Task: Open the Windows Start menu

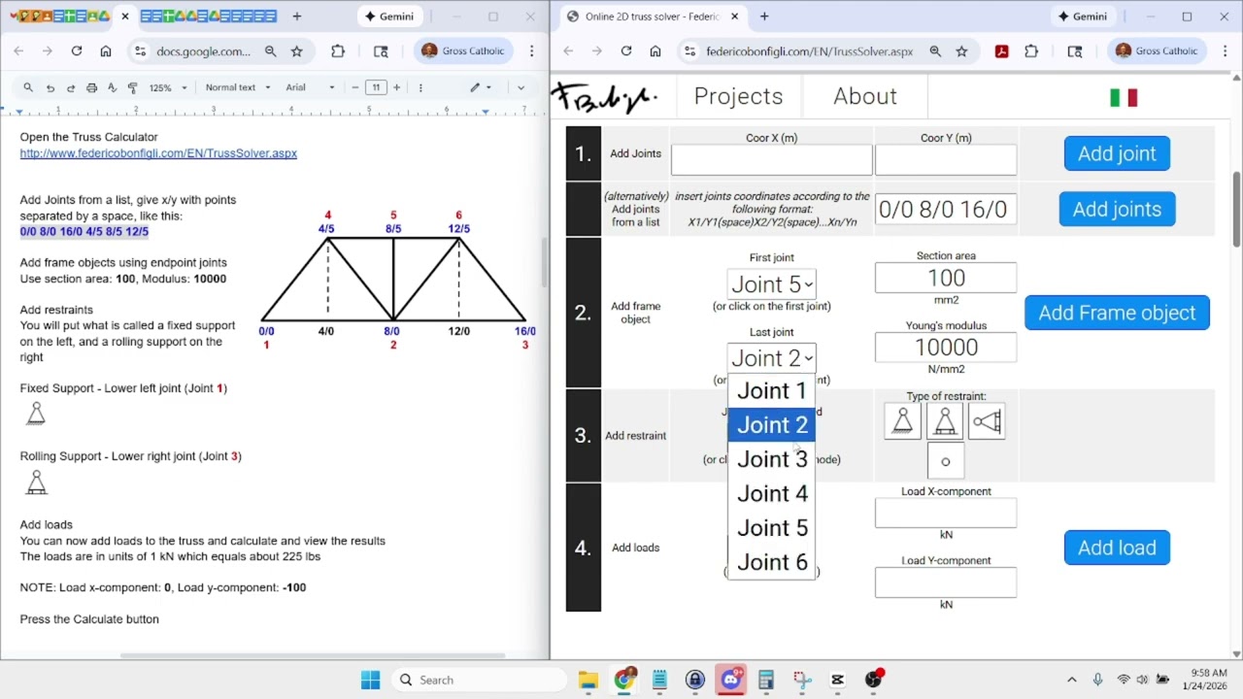Action: [x=371, y=680]
